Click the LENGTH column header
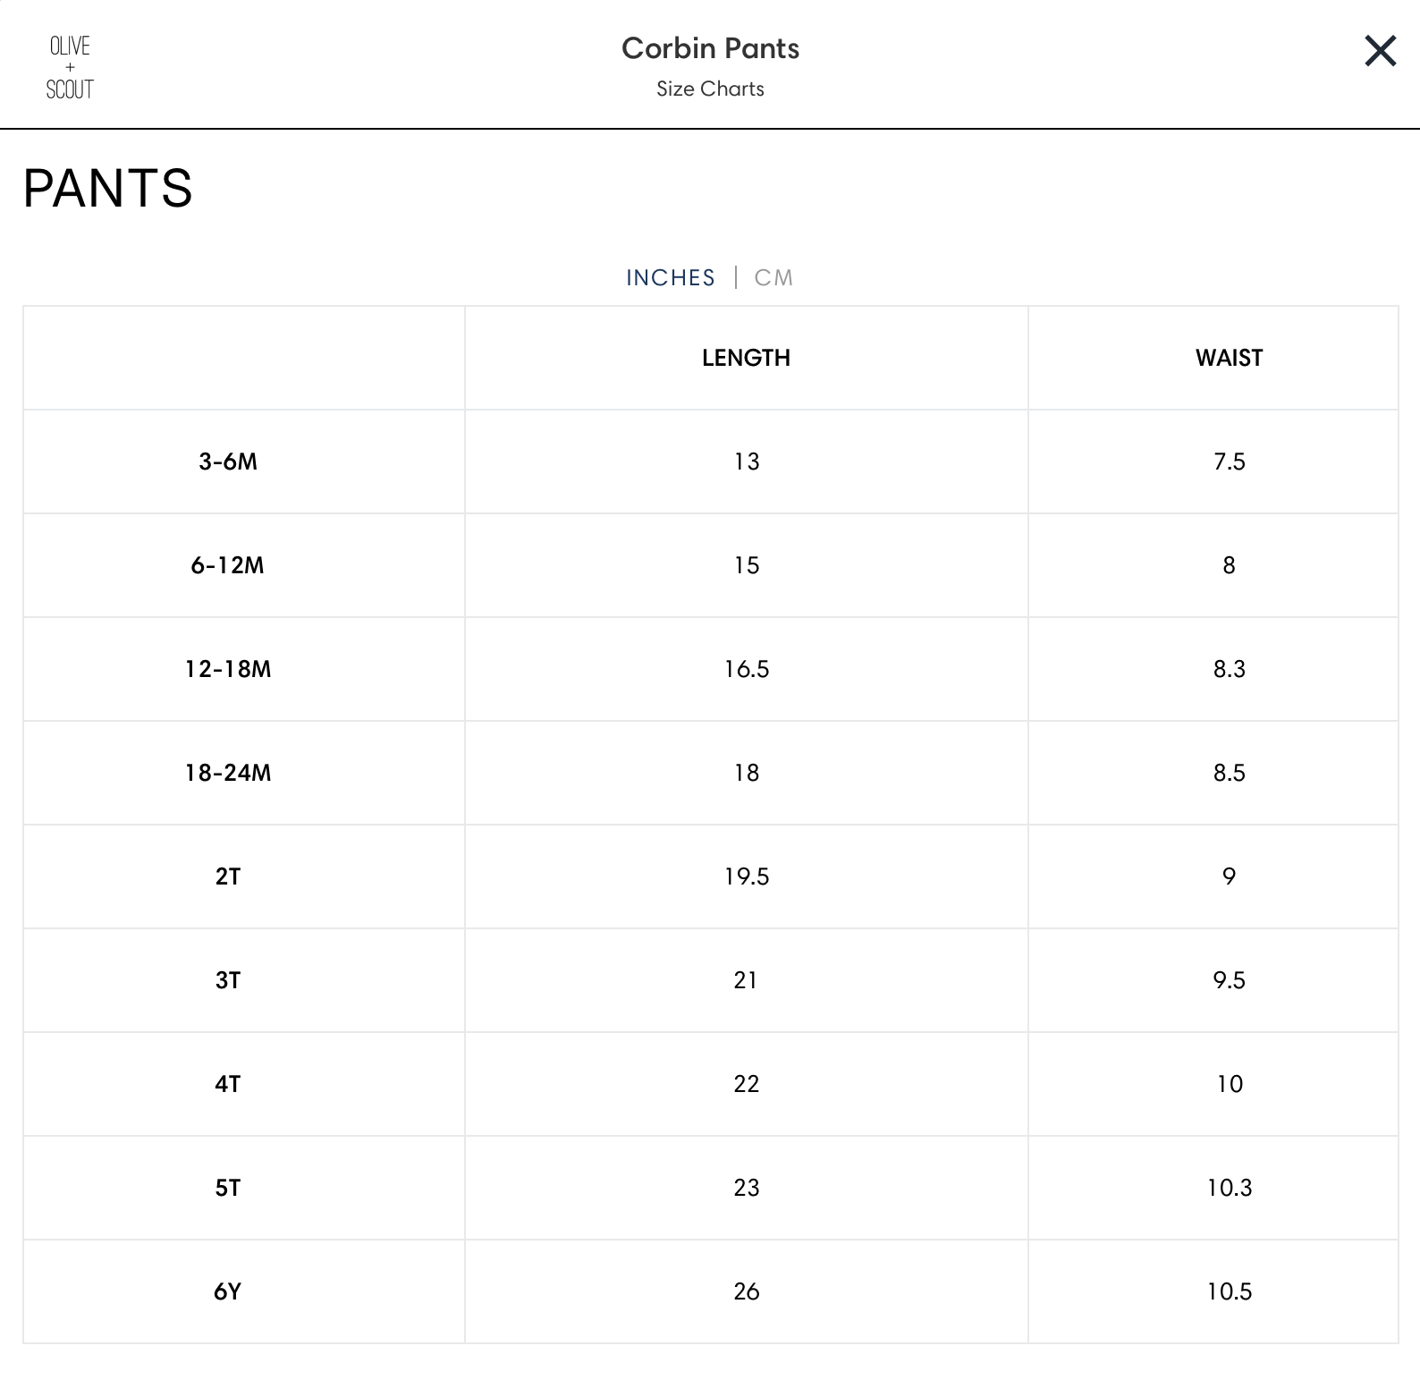Viewport: 1420px width, 1397px height. [746, 358]
